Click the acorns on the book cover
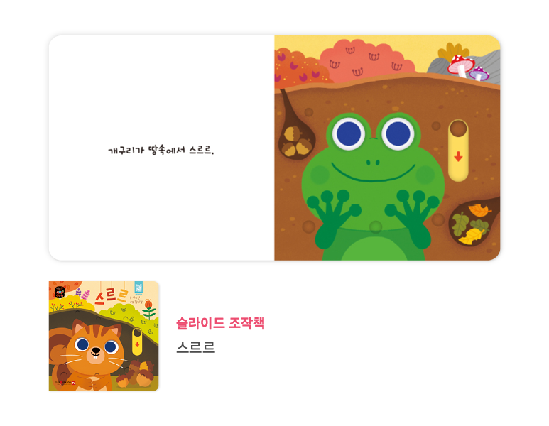549x426 pixels. [x=136, y=373]
